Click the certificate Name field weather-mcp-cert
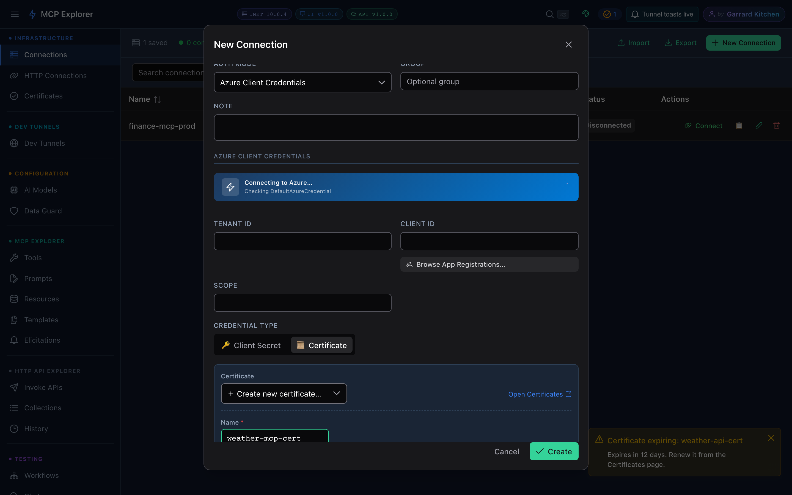792x495 pixels. tap(274, 436)
